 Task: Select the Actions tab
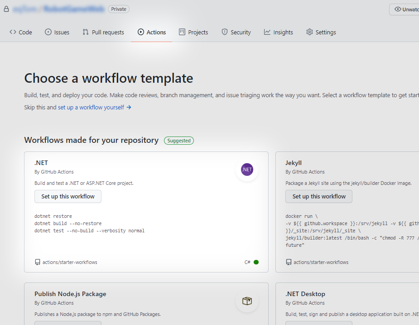pyautogui.click(x=152, y=32)
